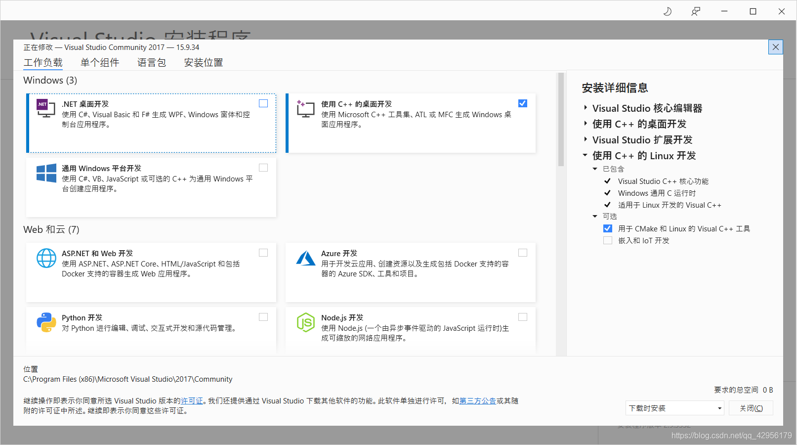Check the Node.js 开发 workload checkbox
Image resolution: width=797 pixels, height=445 pixels.
pos(523,317)
